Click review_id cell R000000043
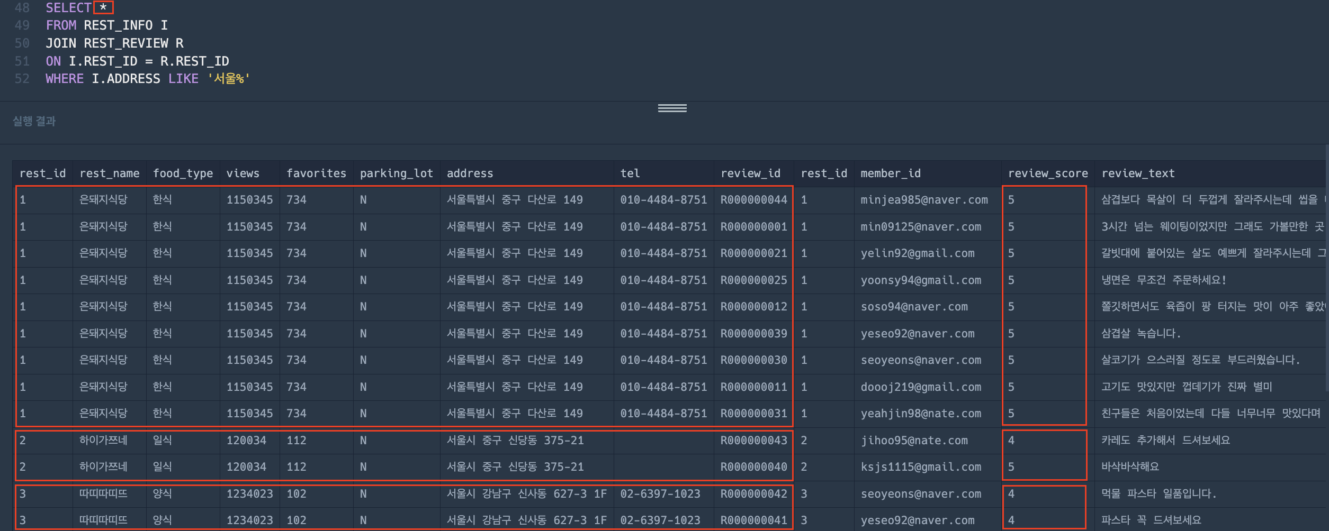Viewport: 1329px width, 531px height. click(753, 441)
